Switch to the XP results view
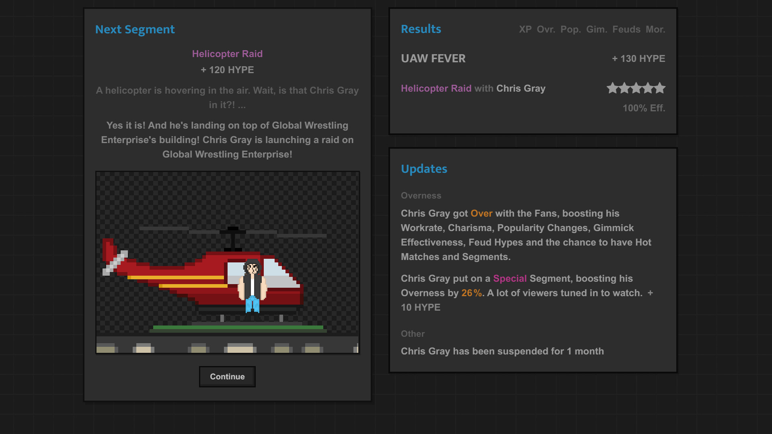This screenshot has height=434, width=772. 526,29
